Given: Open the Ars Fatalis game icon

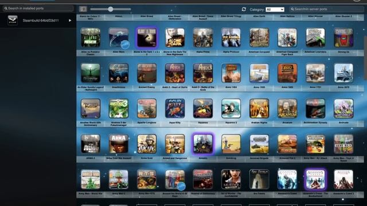Looking at the screenshot, I should [x=259, y=179].
